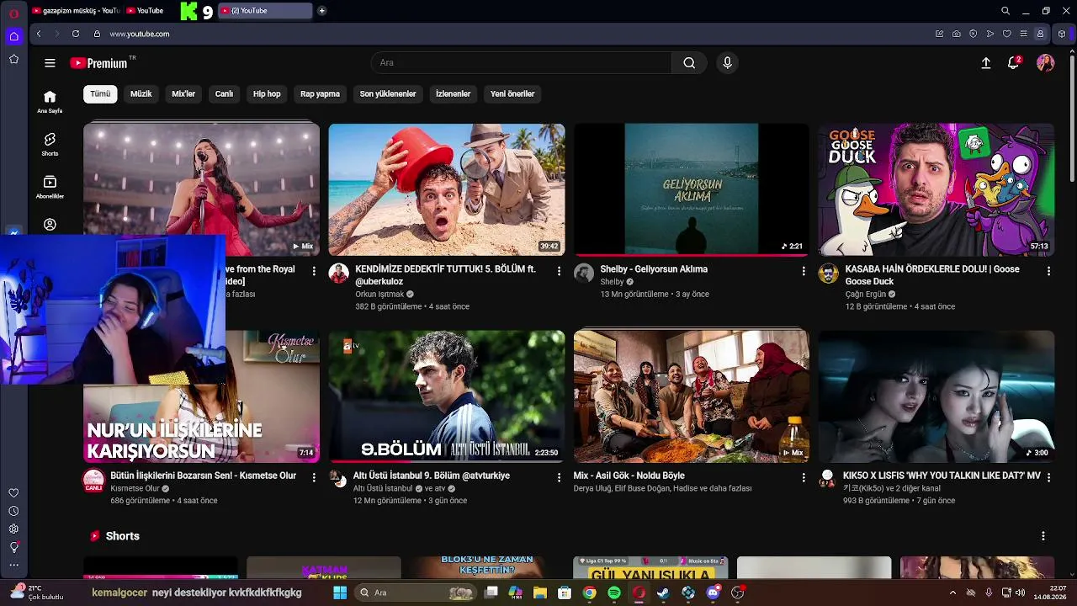Select the İzlenenler filter chip
The height and width of the screenshot is (606, 1077).
pos(453,94)
